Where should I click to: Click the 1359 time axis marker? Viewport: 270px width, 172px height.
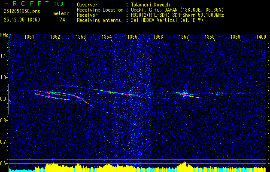pos(235,37)
